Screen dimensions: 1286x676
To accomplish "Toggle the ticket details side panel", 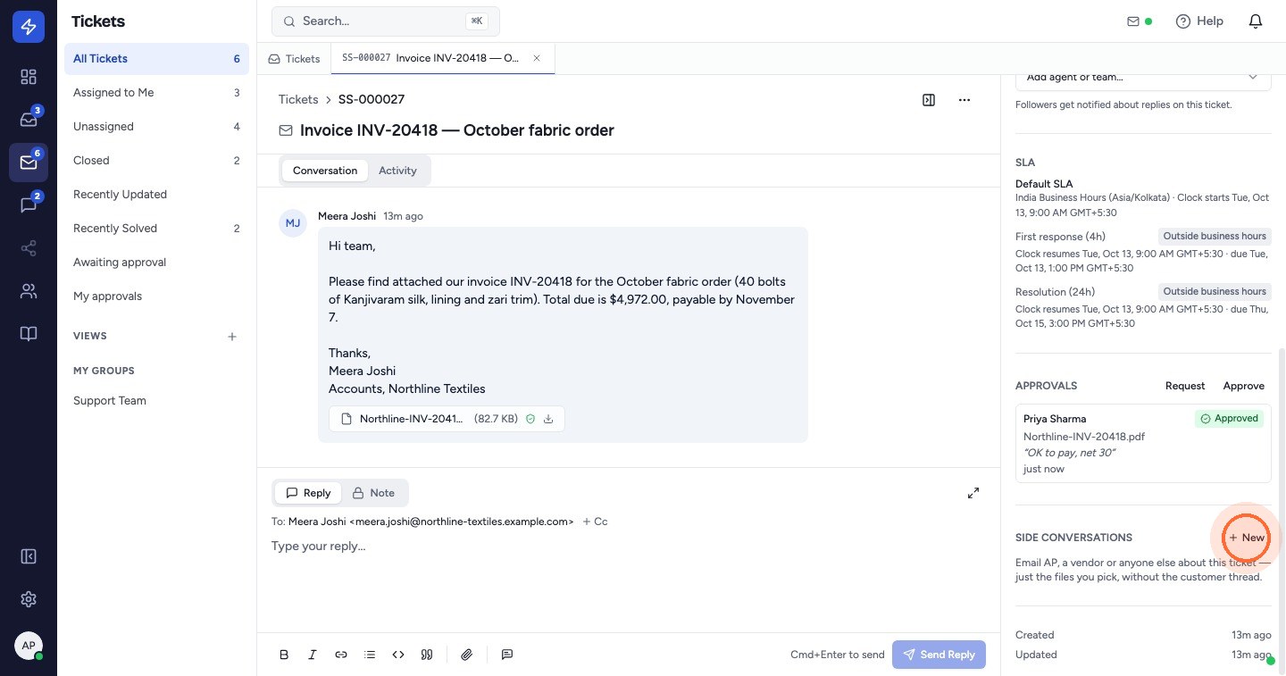I will click(929, 100).
